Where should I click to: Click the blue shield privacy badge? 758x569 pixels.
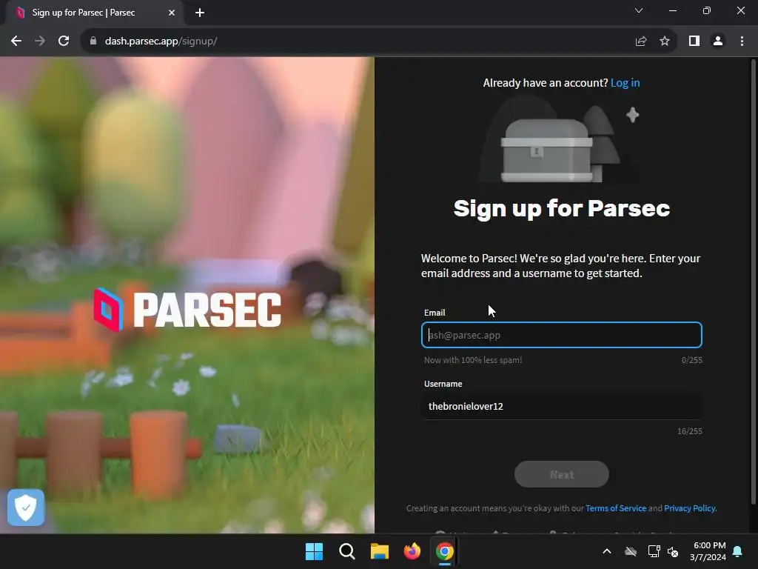[26, 508]
